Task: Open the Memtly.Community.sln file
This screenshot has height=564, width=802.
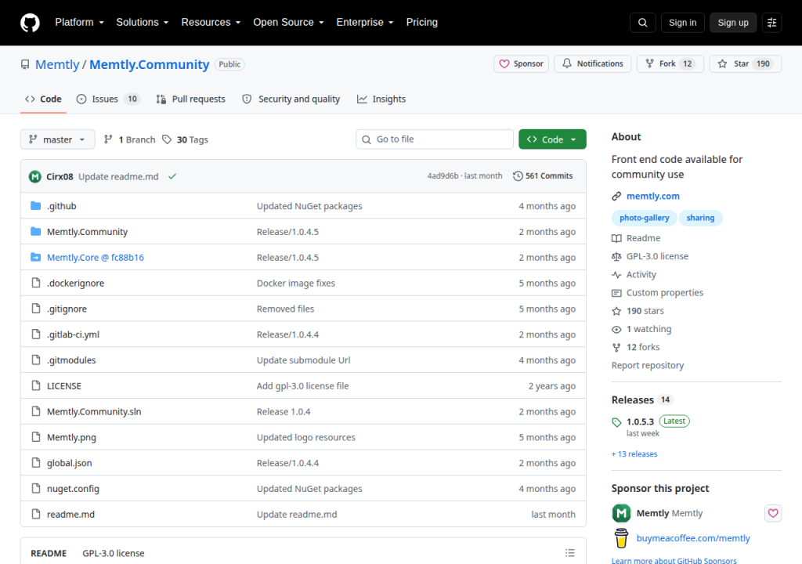Action: [x=94, y=411]
